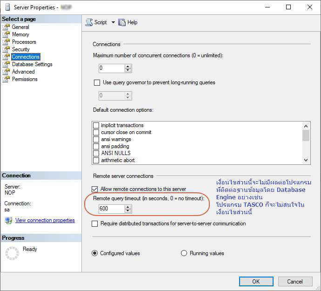Select the Running values radio button
The image size is (321, 291).
pos(184,253)
